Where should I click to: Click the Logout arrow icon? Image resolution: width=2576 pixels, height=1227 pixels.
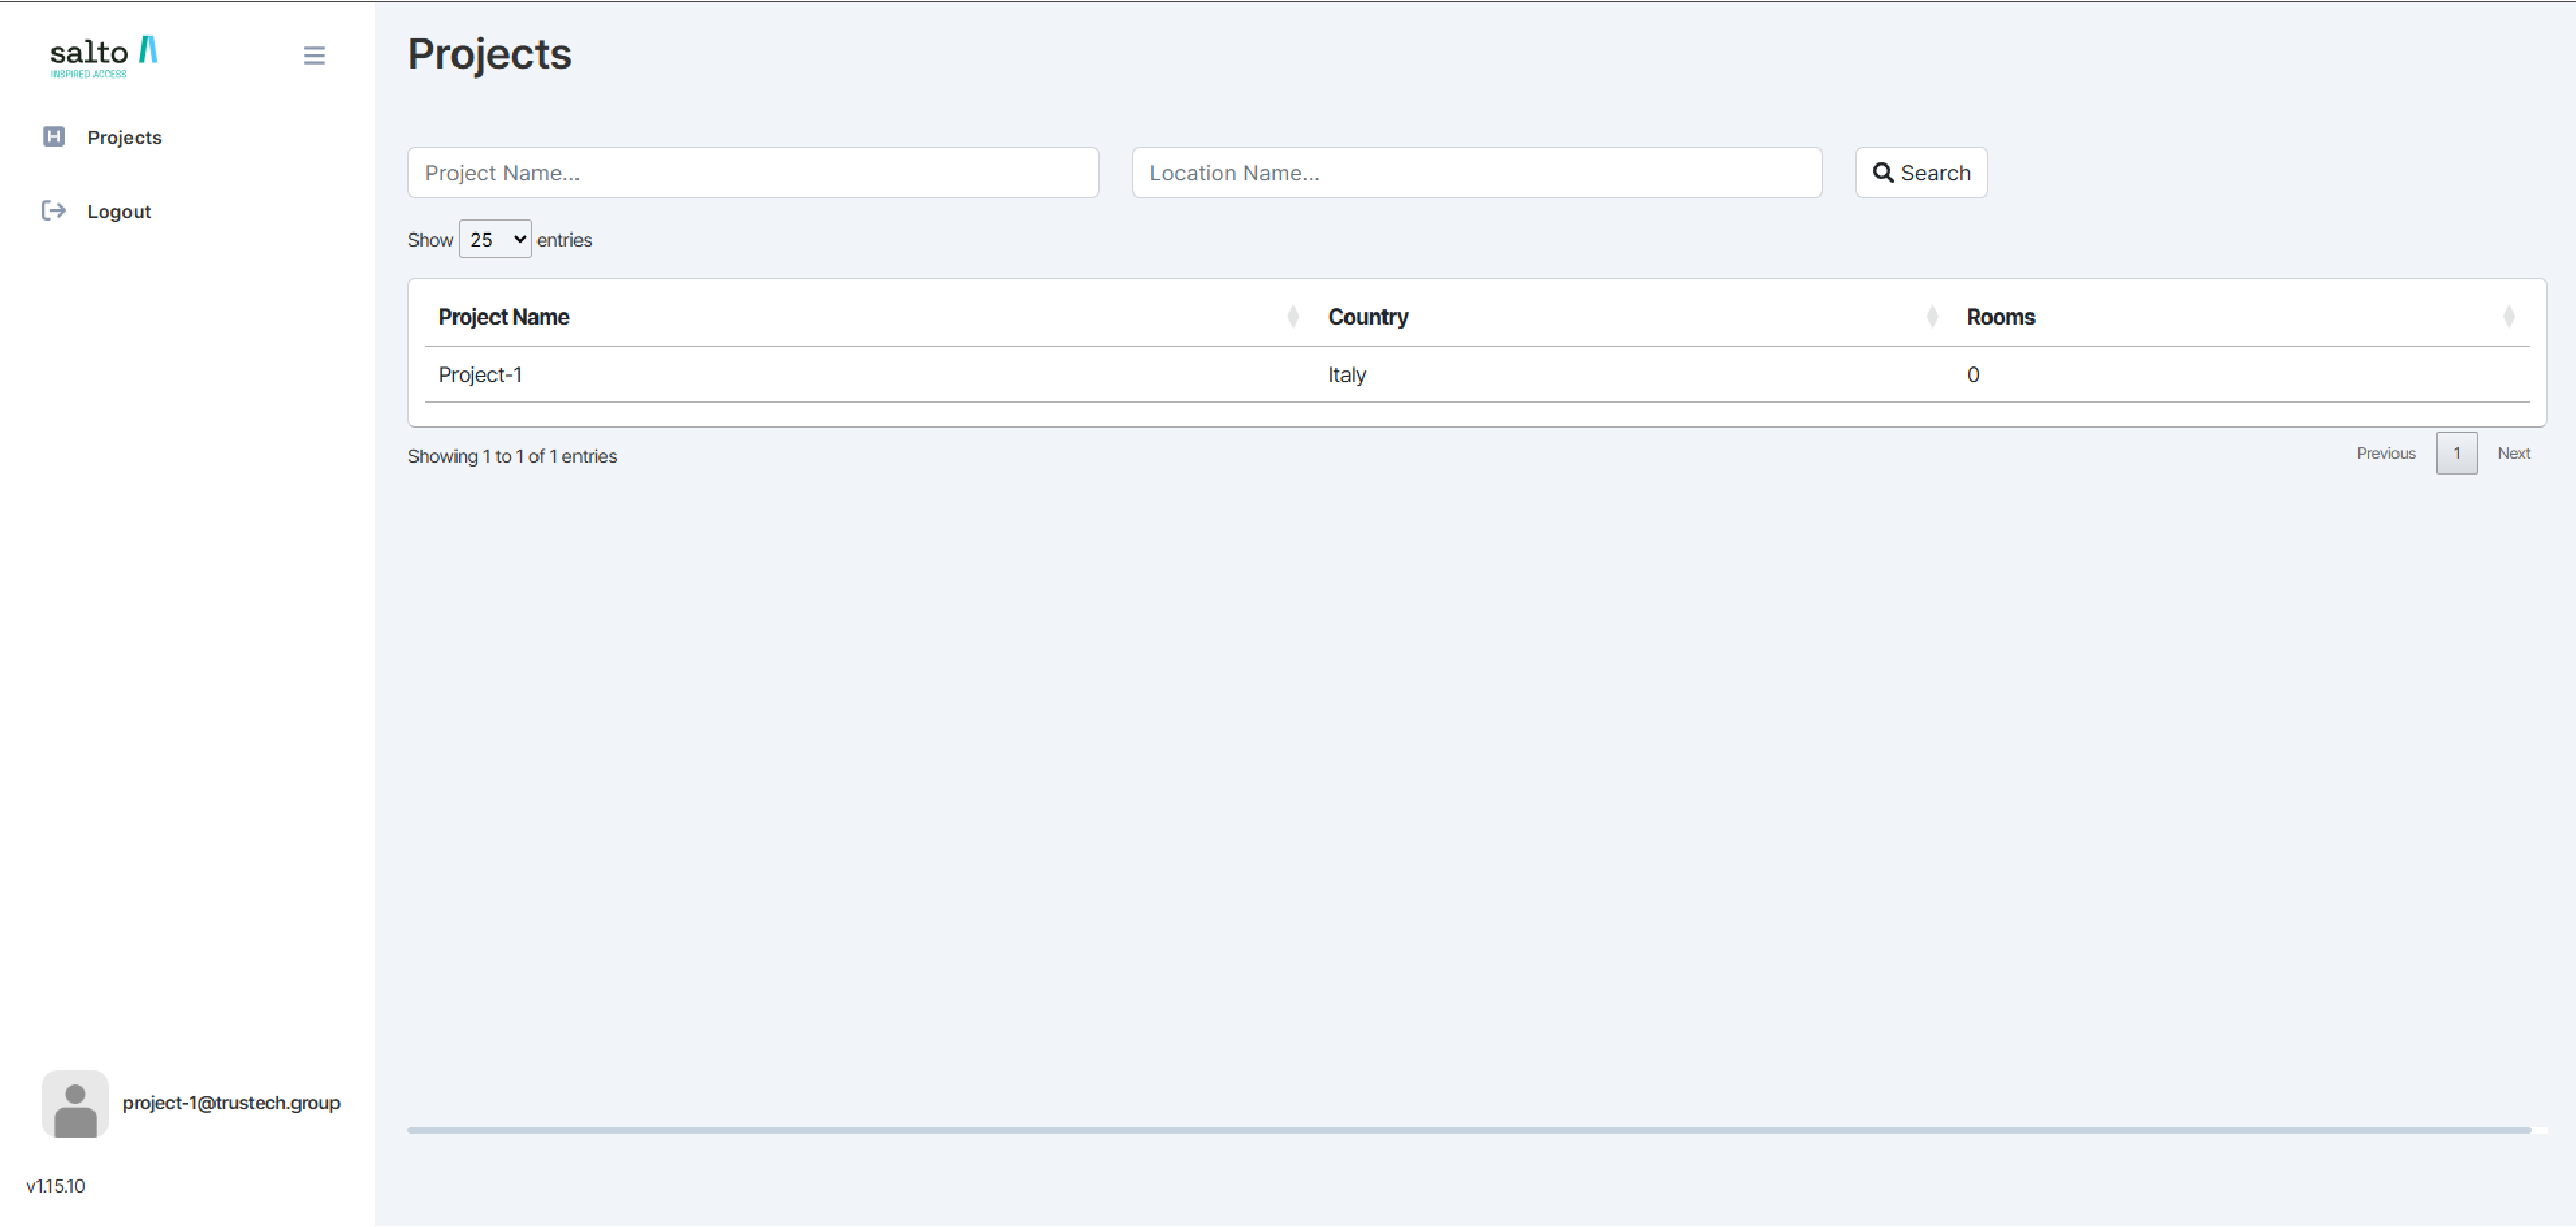point(54,211)
